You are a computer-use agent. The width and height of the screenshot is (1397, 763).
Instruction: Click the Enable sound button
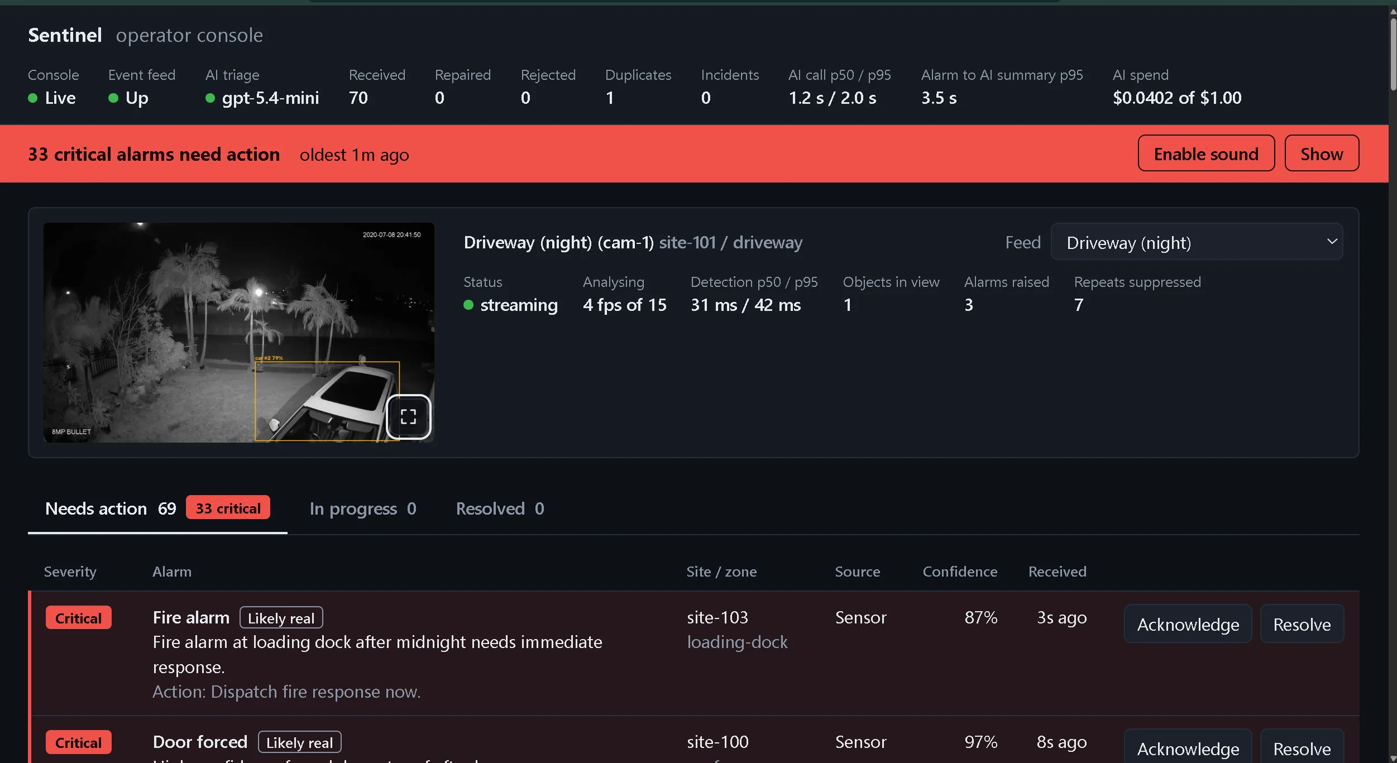[1206, 153]
